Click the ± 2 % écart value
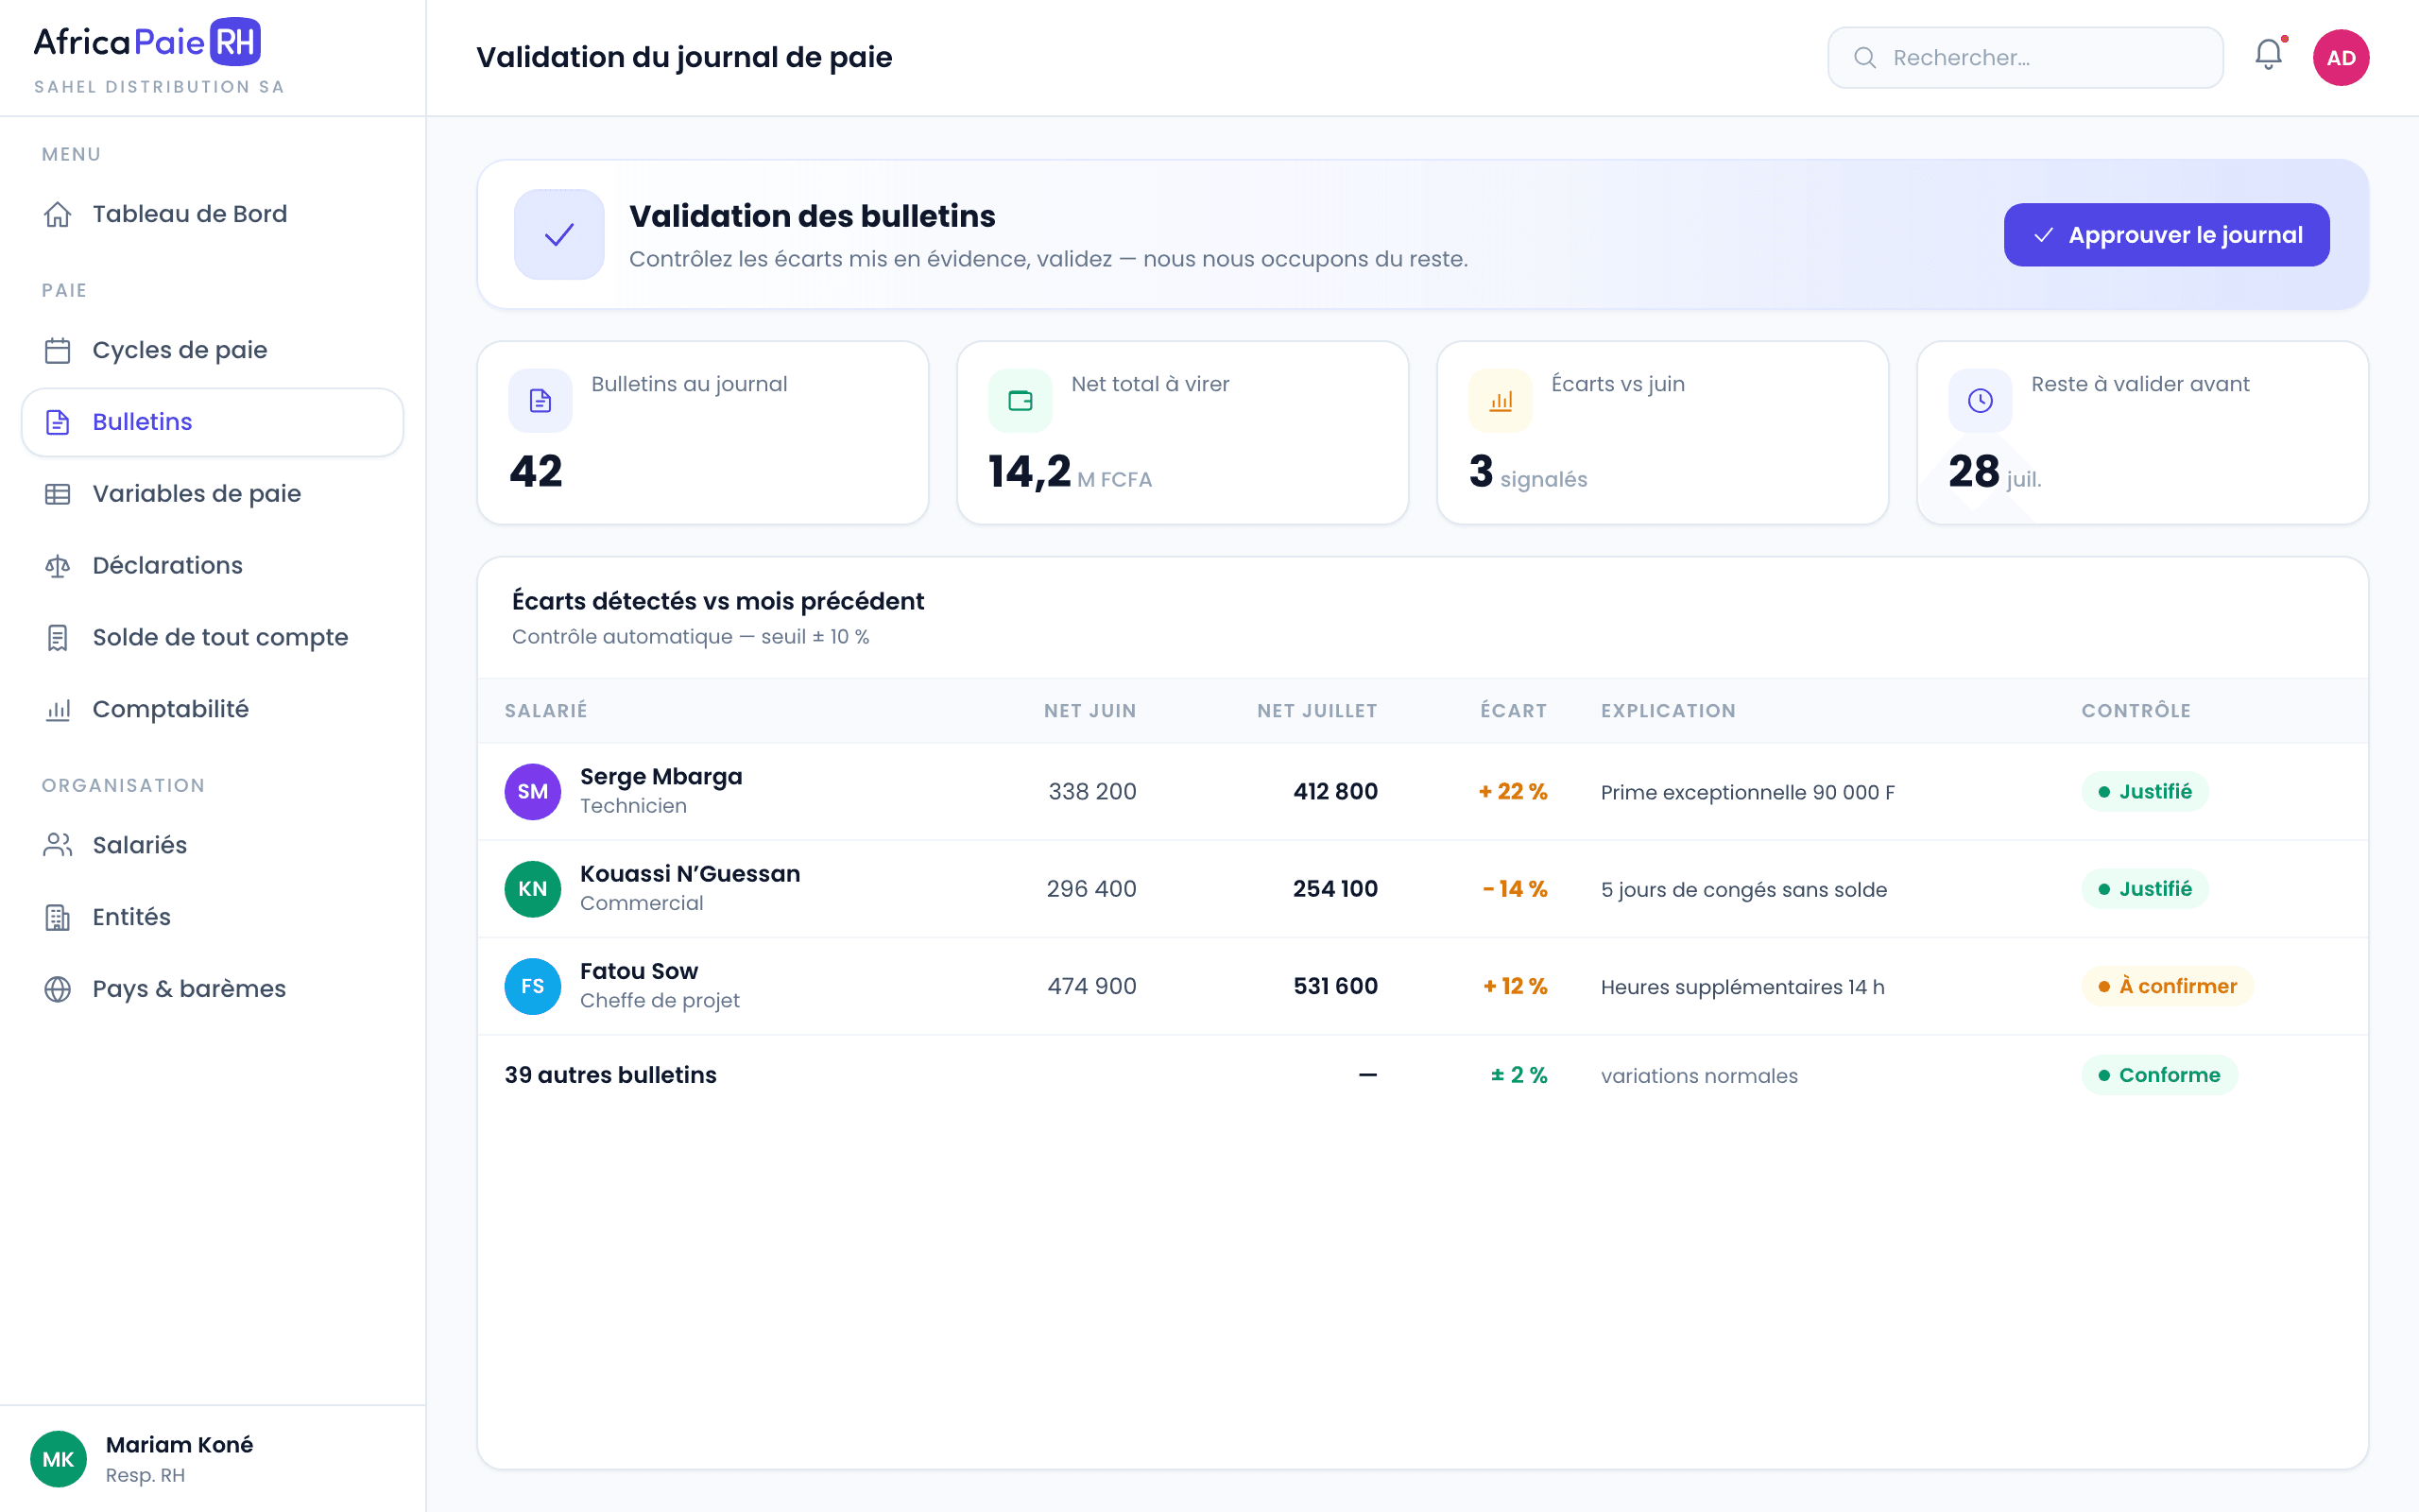 (x=1518, y=1075)
